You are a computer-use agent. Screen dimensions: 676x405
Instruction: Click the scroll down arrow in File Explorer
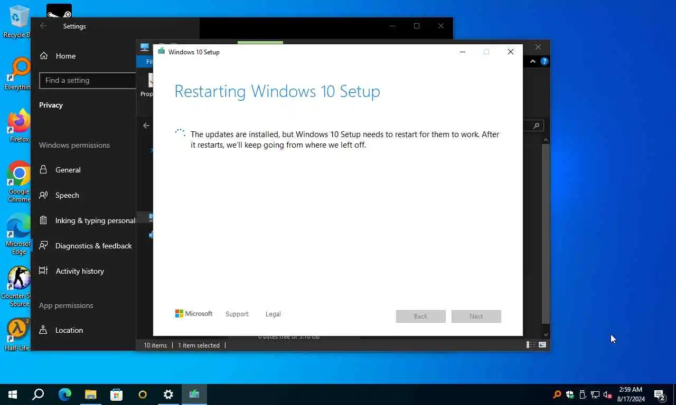click(x=546, y=335)
